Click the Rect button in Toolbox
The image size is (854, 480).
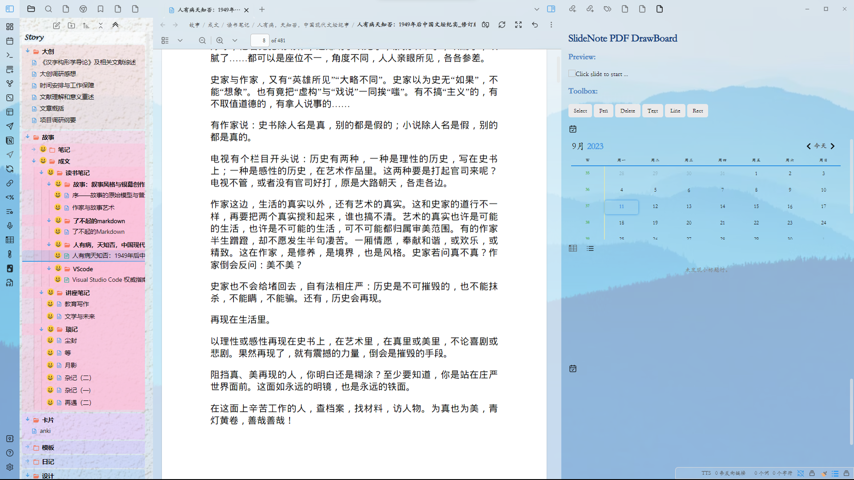[x=697, y=111]
